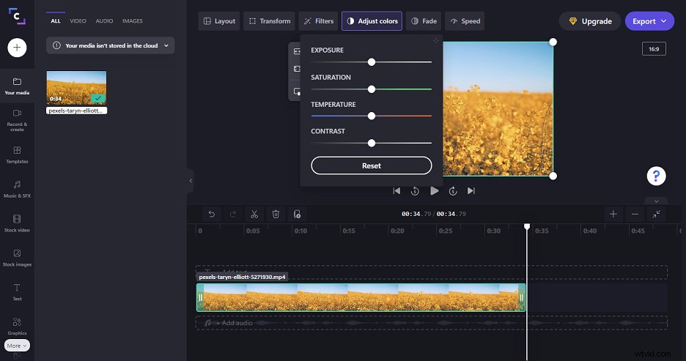
Task: Redo the last action
Action: (233, 214)
